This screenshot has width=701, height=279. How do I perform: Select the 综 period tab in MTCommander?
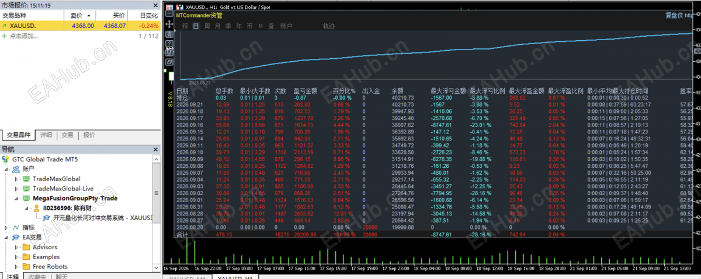pyautogui.click(x=185, y=26)
